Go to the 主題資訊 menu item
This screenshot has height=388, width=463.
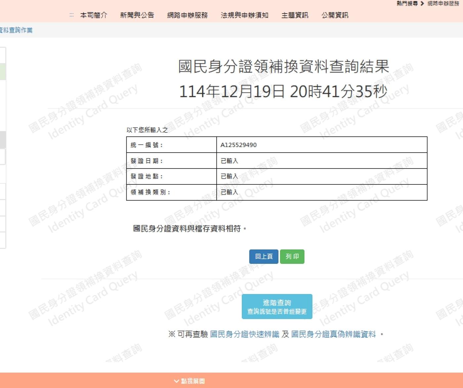(x=295, y=15)
